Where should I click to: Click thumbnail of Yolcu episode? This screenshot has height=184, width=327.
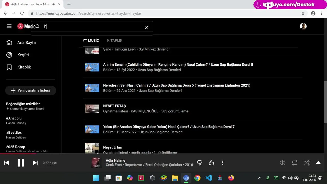92,129
